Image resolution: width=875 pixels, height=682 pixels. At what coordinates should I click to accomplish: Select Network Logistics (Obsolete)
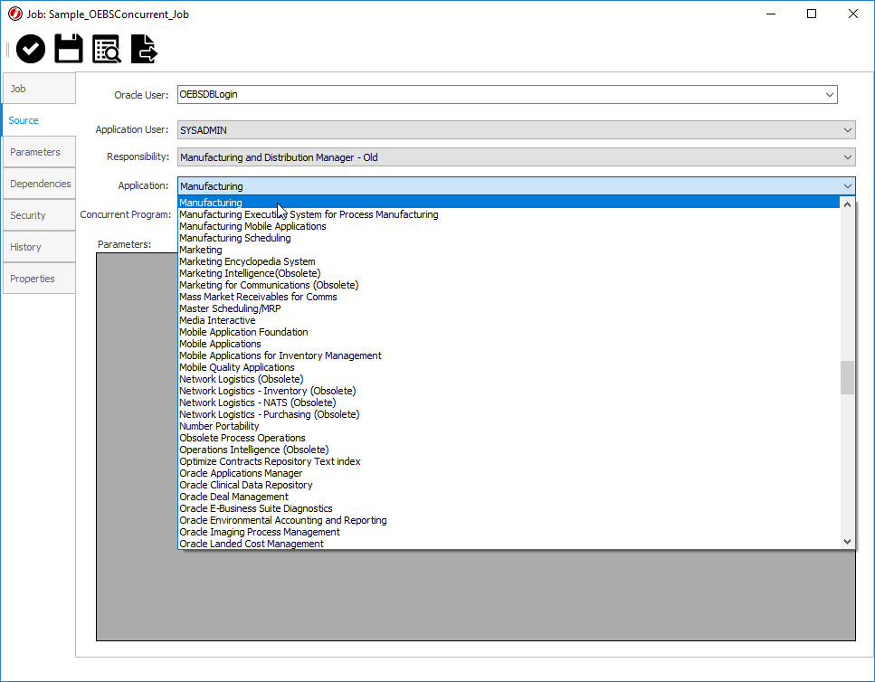click(509, 379)
